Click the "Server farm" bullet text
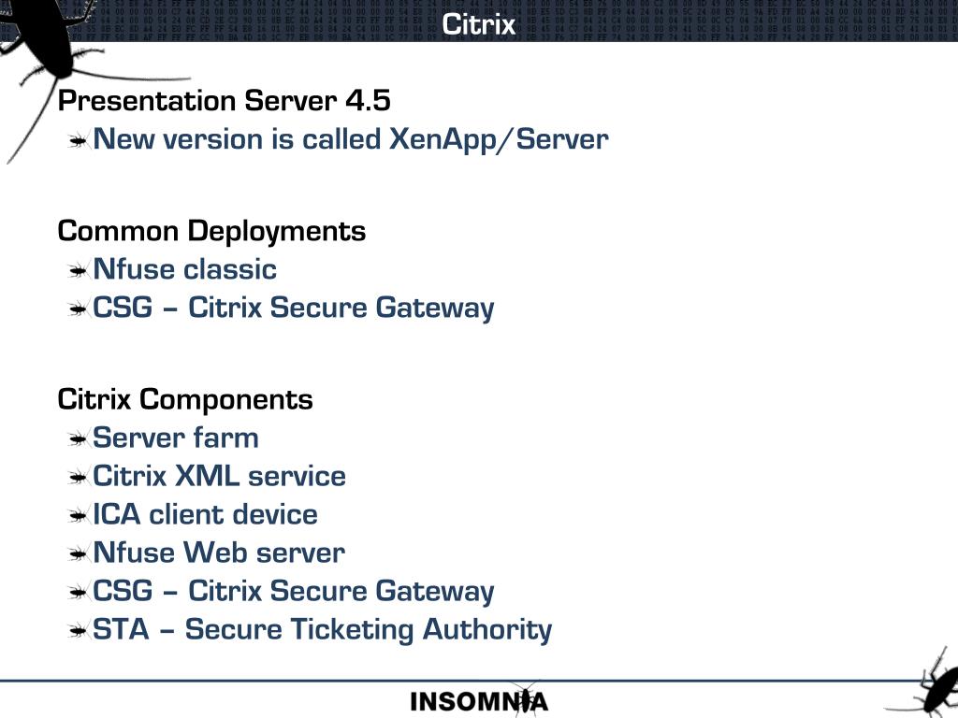 [175, 438]
